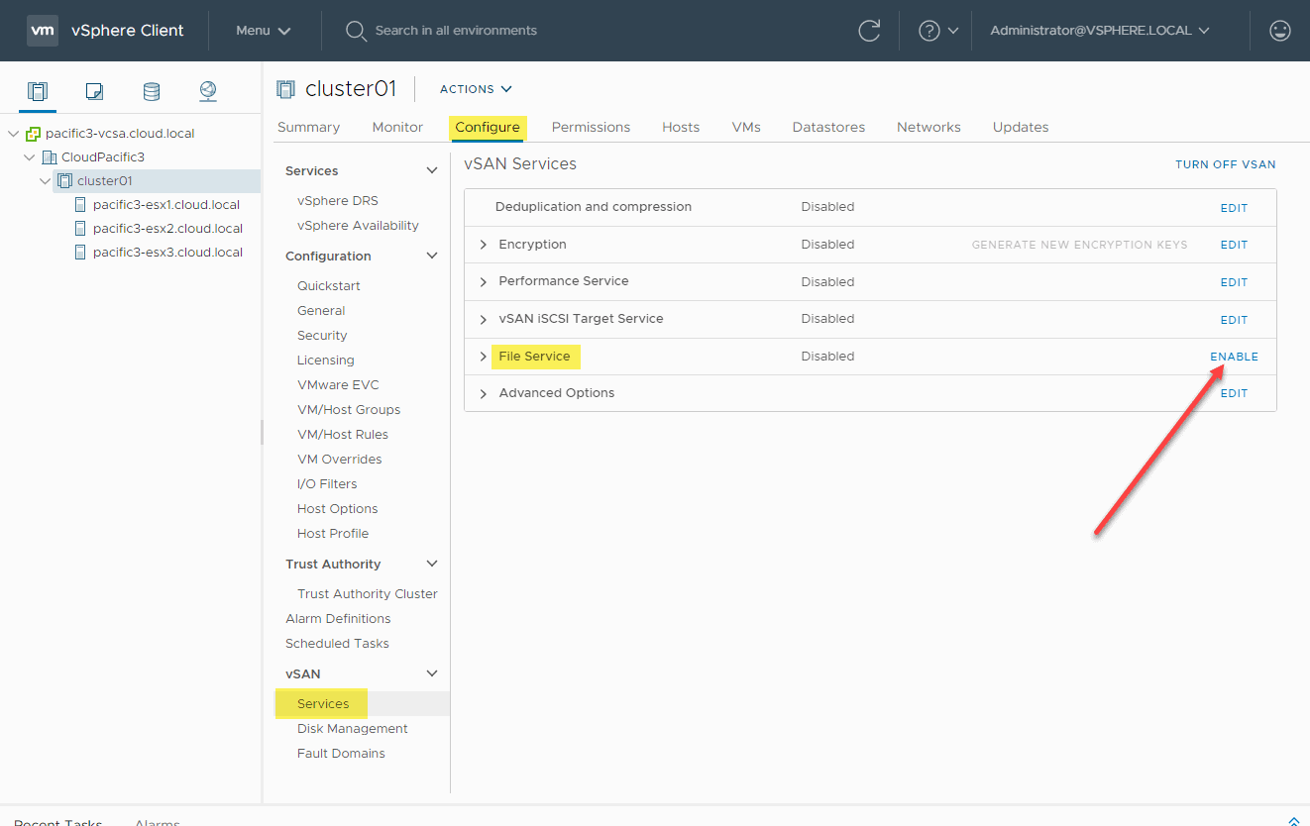1310x826 pixels.
Task: Collapse the vSAN section chevron
Action: point(432,674)
